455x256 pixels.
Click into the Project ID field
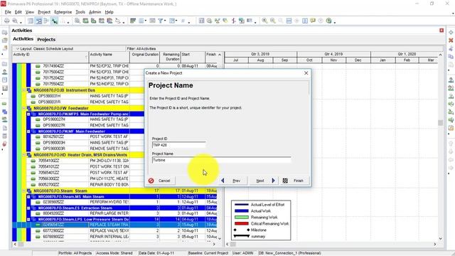178,145
